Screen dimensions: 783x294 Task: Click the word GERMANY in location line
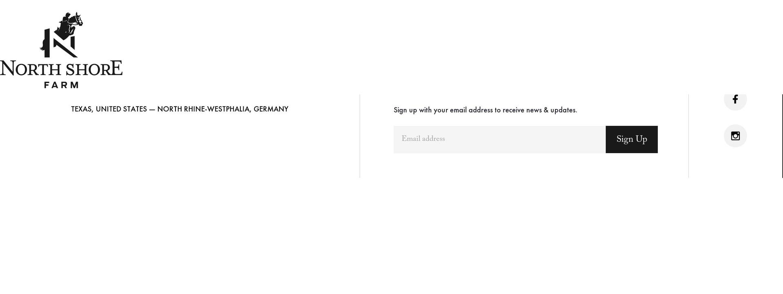click(271, 109)
